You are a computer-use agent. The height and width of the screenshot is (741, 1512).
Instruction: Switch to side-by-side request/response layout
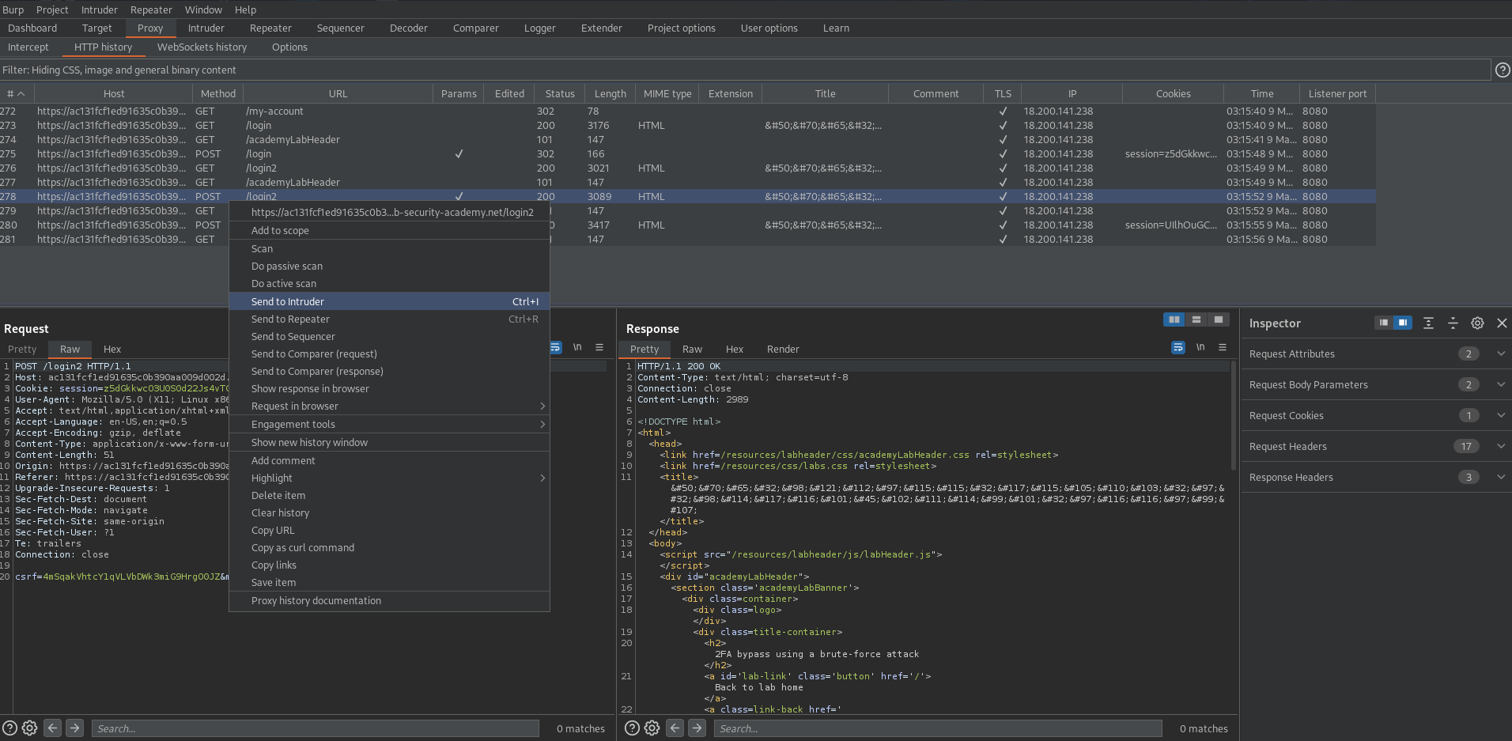1174,319
